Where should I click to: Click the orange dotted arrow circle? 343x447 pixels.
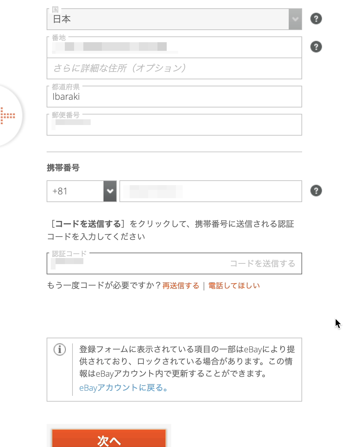pyautogui.click(x=9, y=115)
